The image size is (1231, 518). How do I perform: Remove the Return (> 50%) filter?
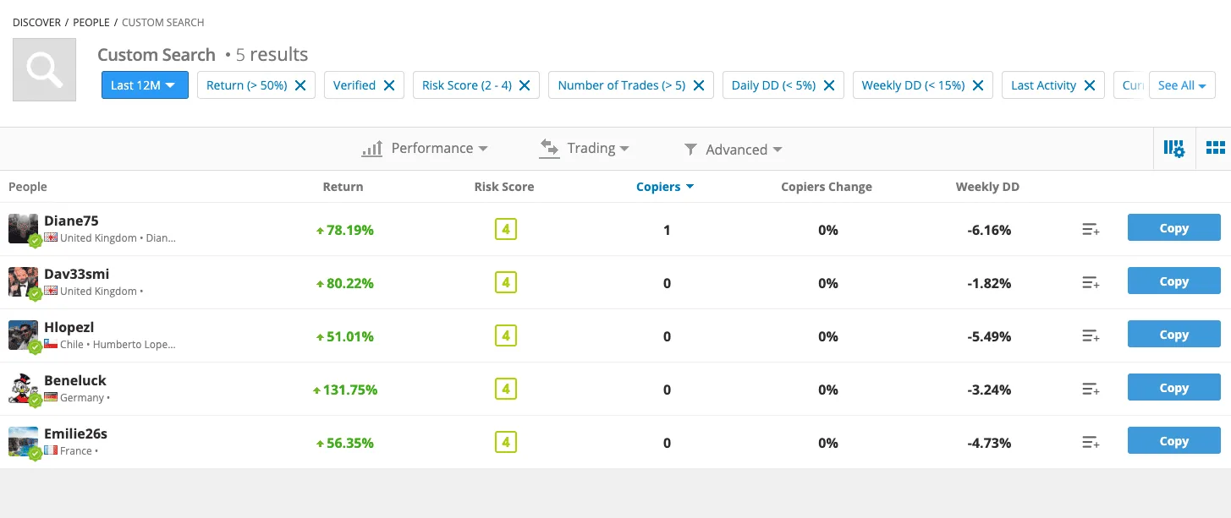(x=300, y=85)
